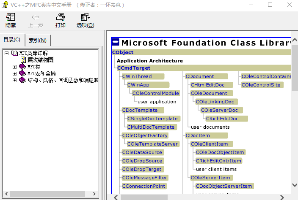The width and height of the screenshot is (298, 200).
Task: Switch to the 目录 contents tab
Action: coord(12,40)
